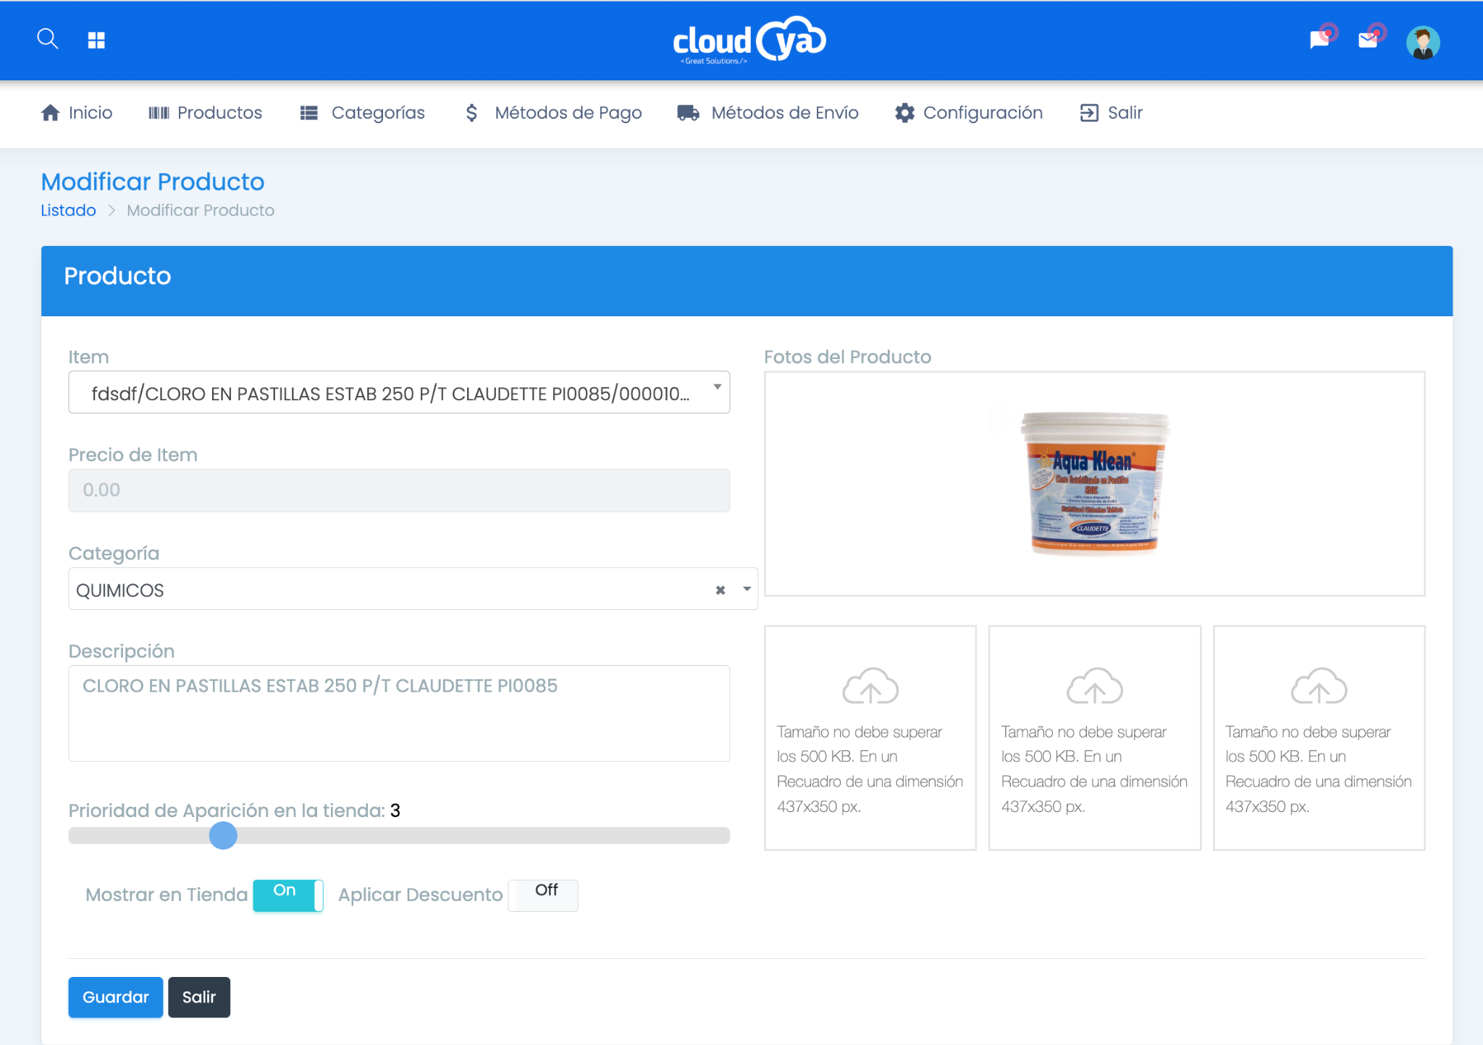Enable Aplicar Descuento switch
Image resolution: width=1483 pixels, height=1045 pixels.
click(x=543, y=895)
